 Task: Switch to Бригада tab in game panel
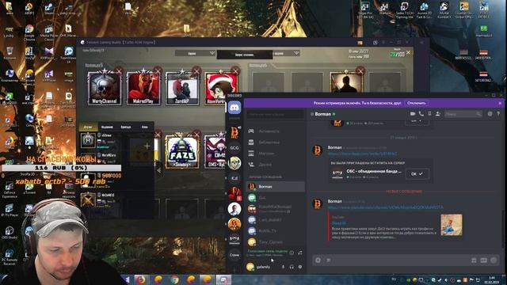coord(126,127)
